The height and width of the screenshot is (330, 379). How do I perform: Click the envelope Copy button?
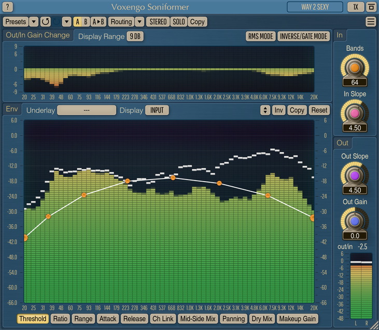297,111
